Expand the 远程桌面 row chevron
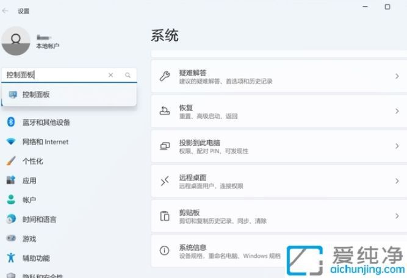 click(397, 181)
